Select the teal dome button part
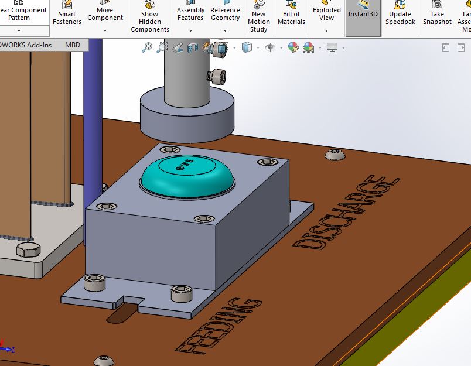This screenshot has height=366, width=471. (x=187, y=177)
